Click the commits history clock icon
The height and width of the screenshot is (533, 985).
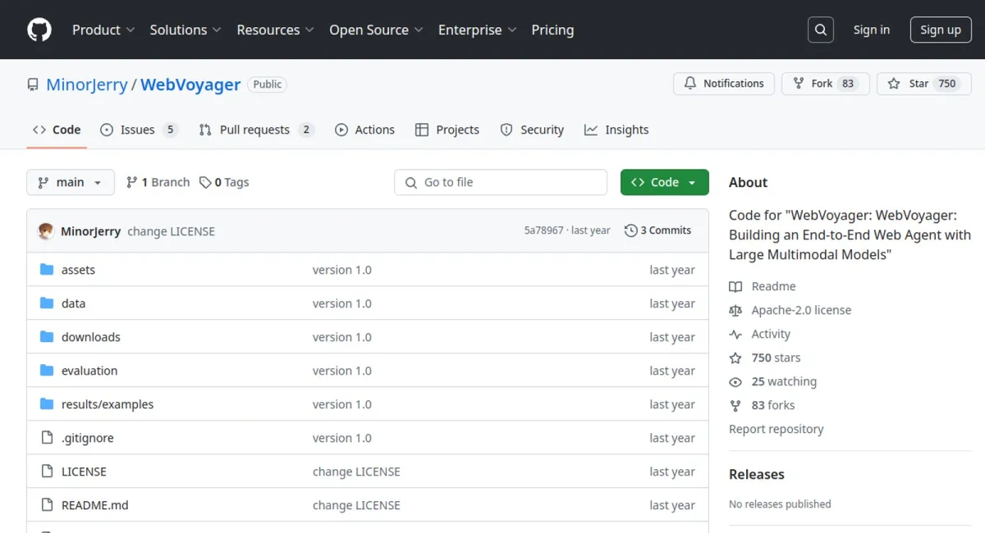click(x=630, y=230)
